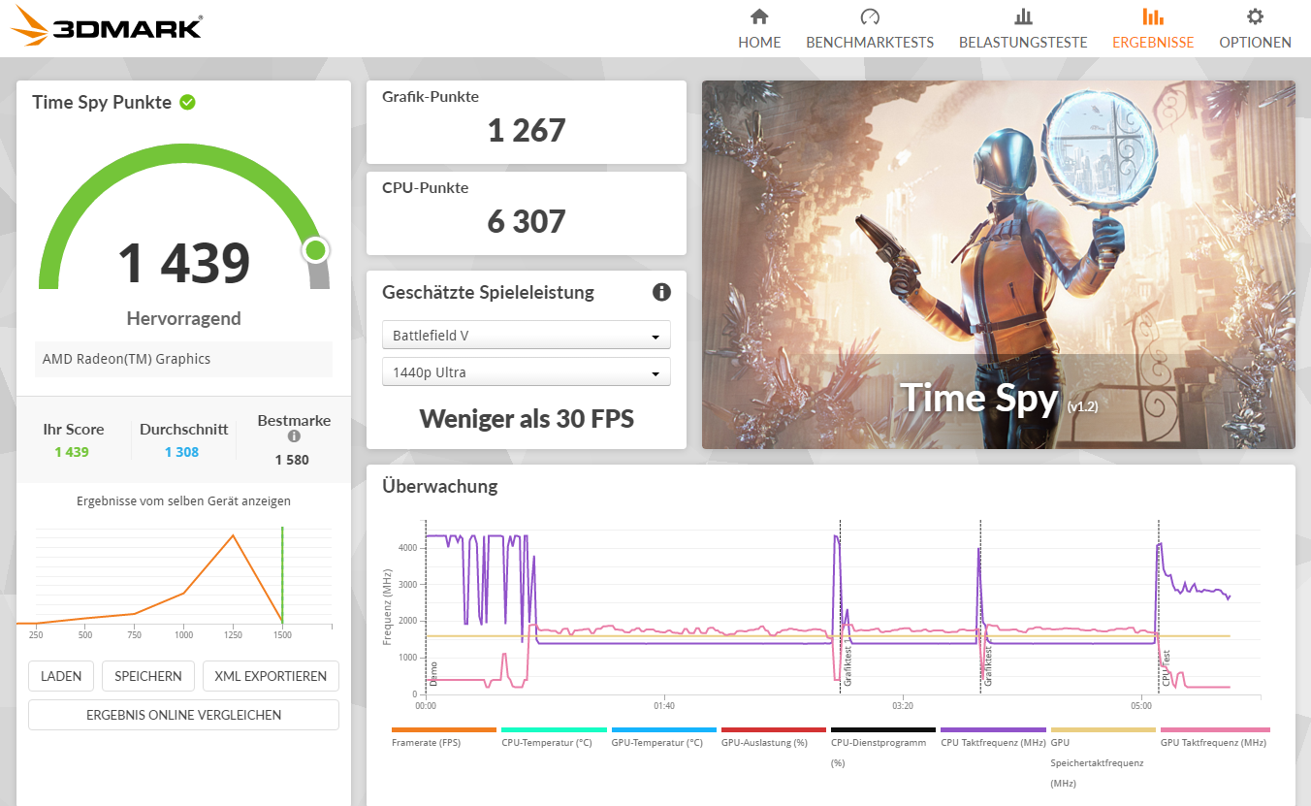Image resolution: width=1311 pixels, height=806 pixels.
Task: Open the Home icon in navigation
Action: pos(759,16)
